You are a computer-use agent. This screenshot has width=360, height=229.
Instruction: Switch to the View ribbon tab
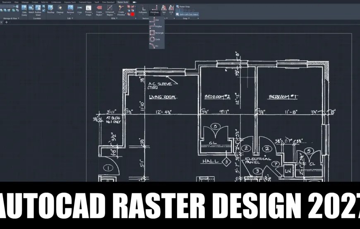click(16, 2)
